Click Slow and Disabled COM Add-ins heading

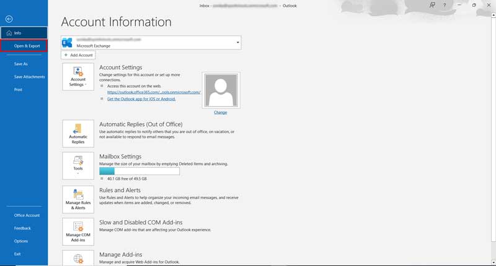[x=141, y=223]
